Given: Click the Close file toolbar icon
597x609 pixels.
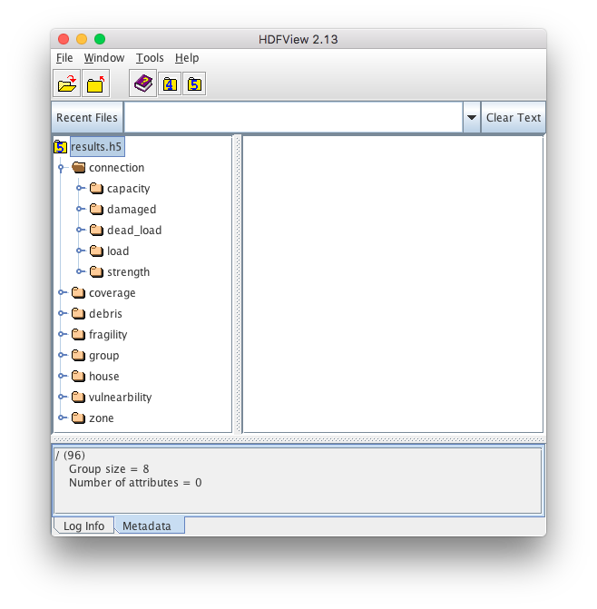Looking at the screenshot, I should pos(95,83).
